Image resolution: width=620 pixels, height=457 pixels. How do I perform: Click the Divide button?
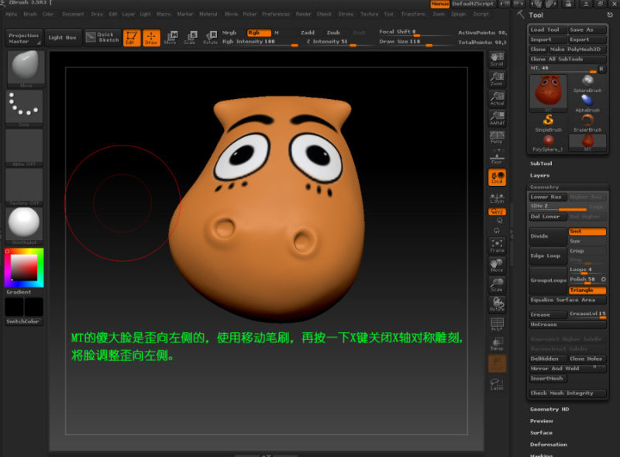click(x=549, y=236)
